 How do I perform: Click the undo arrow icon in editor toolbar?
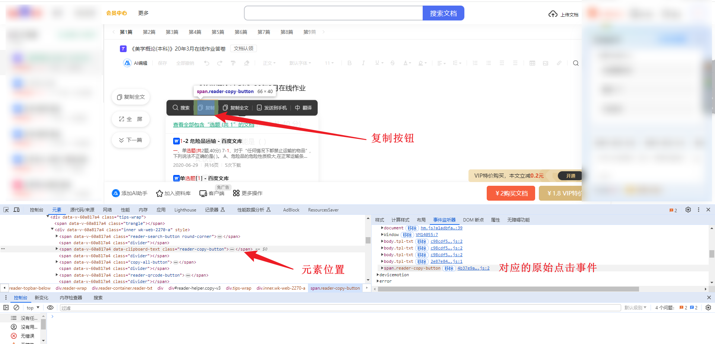[207, 63]
